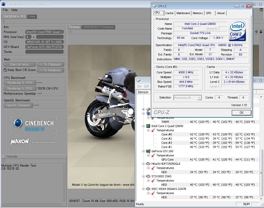Collapse the GeForce GTX 260 tree node
This screenshot has width=264, height=208.
[144, 151]
